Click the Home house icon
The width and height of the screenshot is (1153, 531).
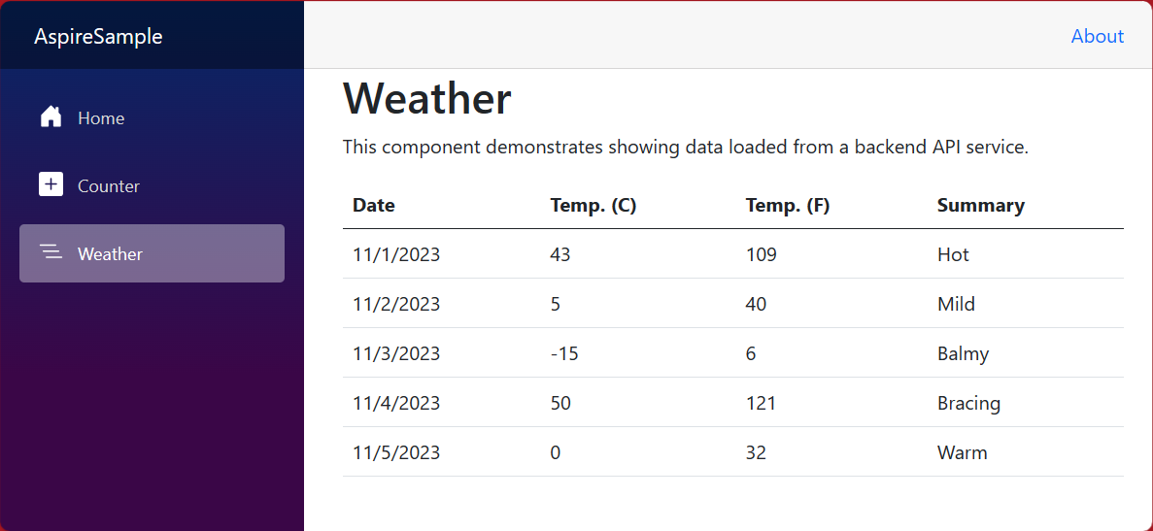(x=51, y=117)
